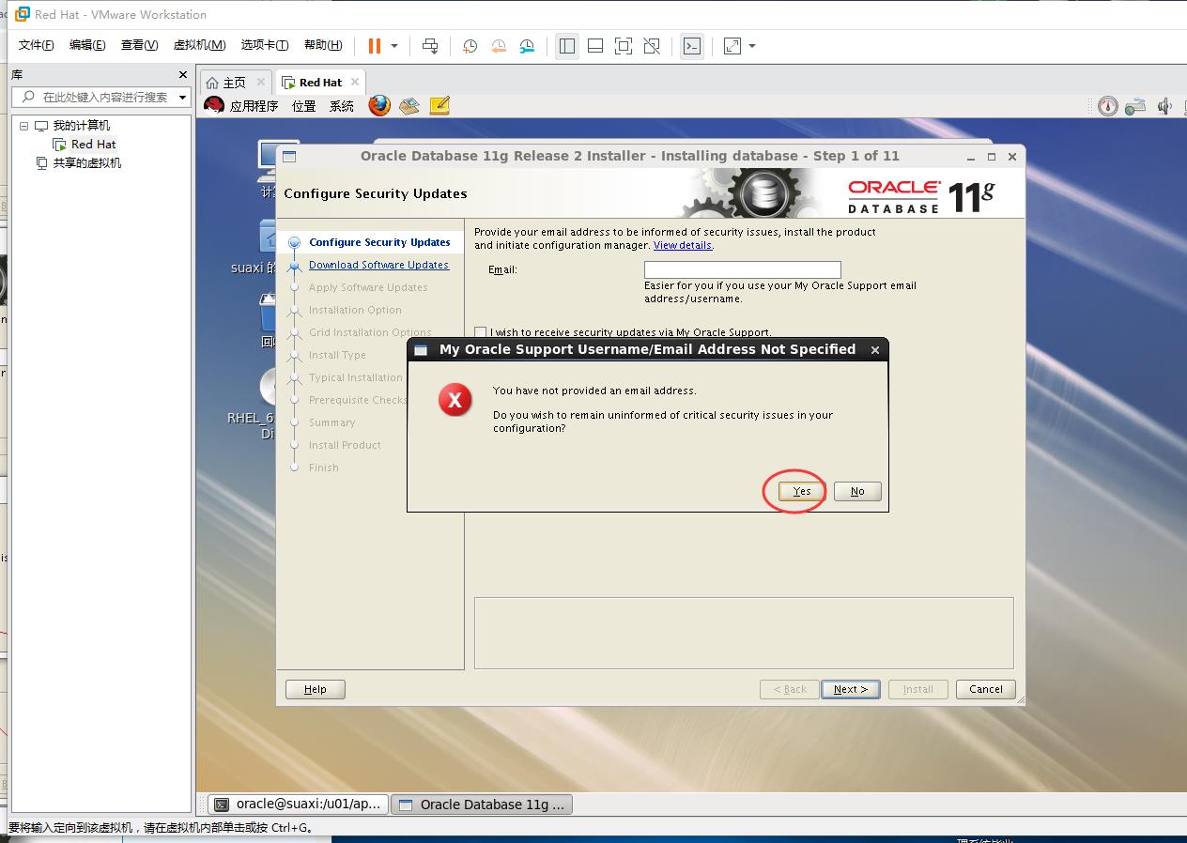
Task: Open the Oracle installer window menu icon
Action: pyautogui.click(x=289, y=157)
